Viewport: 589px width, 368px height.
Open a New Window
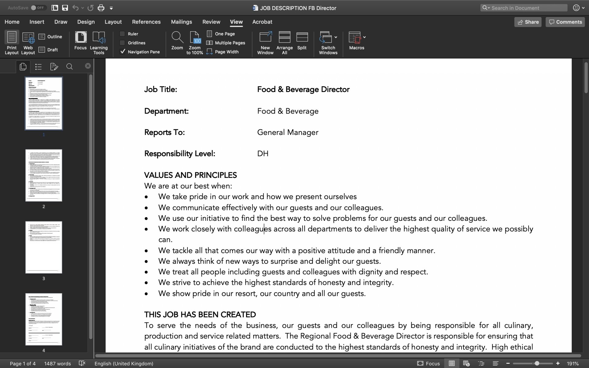(x=265, y=43)
